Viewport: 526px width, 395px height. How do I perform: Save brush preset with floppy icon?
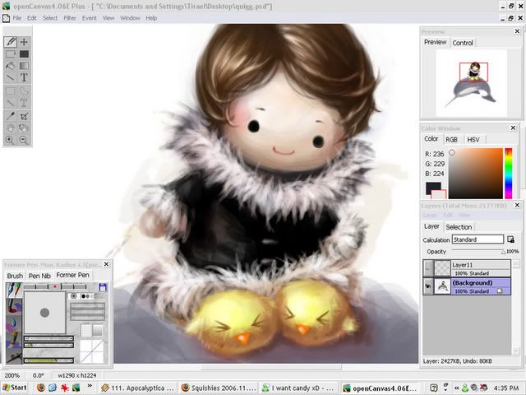tap(103, 287)
